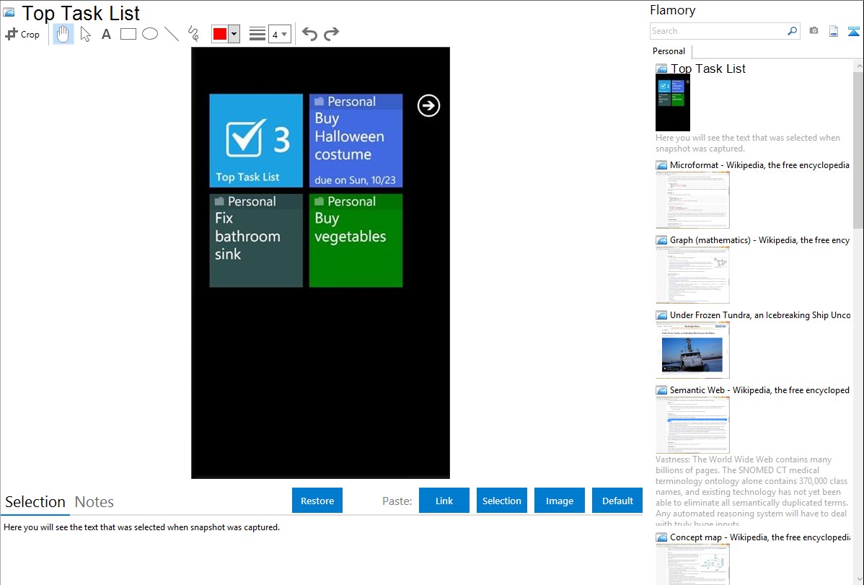Click the icon beside Concept map title
The image size is (864, 585).
[x=661, y=537]
